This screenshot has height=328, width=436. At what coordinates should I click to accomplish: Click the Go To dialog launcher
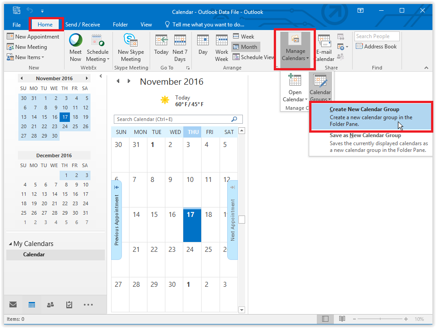(x=188, y=68)
